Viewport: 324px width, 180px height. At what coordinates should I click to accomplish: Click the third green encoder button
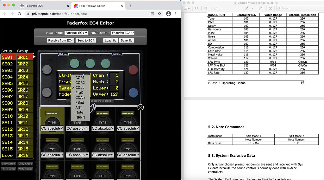(106, 63)
